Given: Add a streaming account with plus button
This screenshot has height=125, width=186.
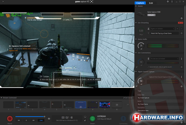Looking at the screenshot, I should click(x=177, y=29).
